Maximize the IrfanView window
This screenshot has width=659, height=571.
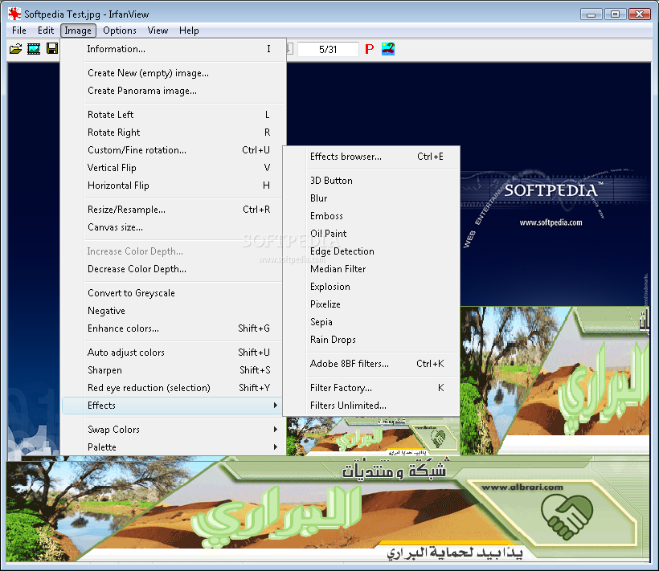[x=616, y=14]
